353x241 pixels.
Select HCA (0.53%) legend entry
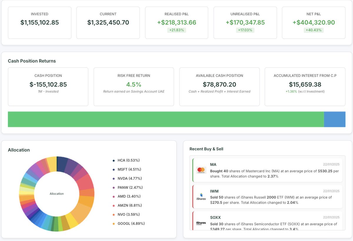pyautogui.click(x=126, y=160)
